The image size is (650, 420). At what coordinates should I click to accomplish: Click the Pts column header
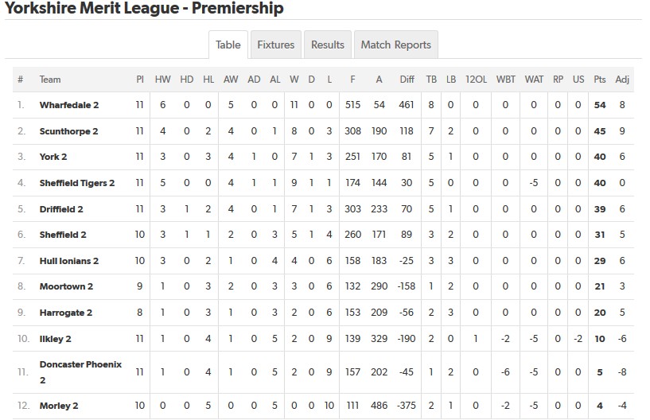point(600,80)
